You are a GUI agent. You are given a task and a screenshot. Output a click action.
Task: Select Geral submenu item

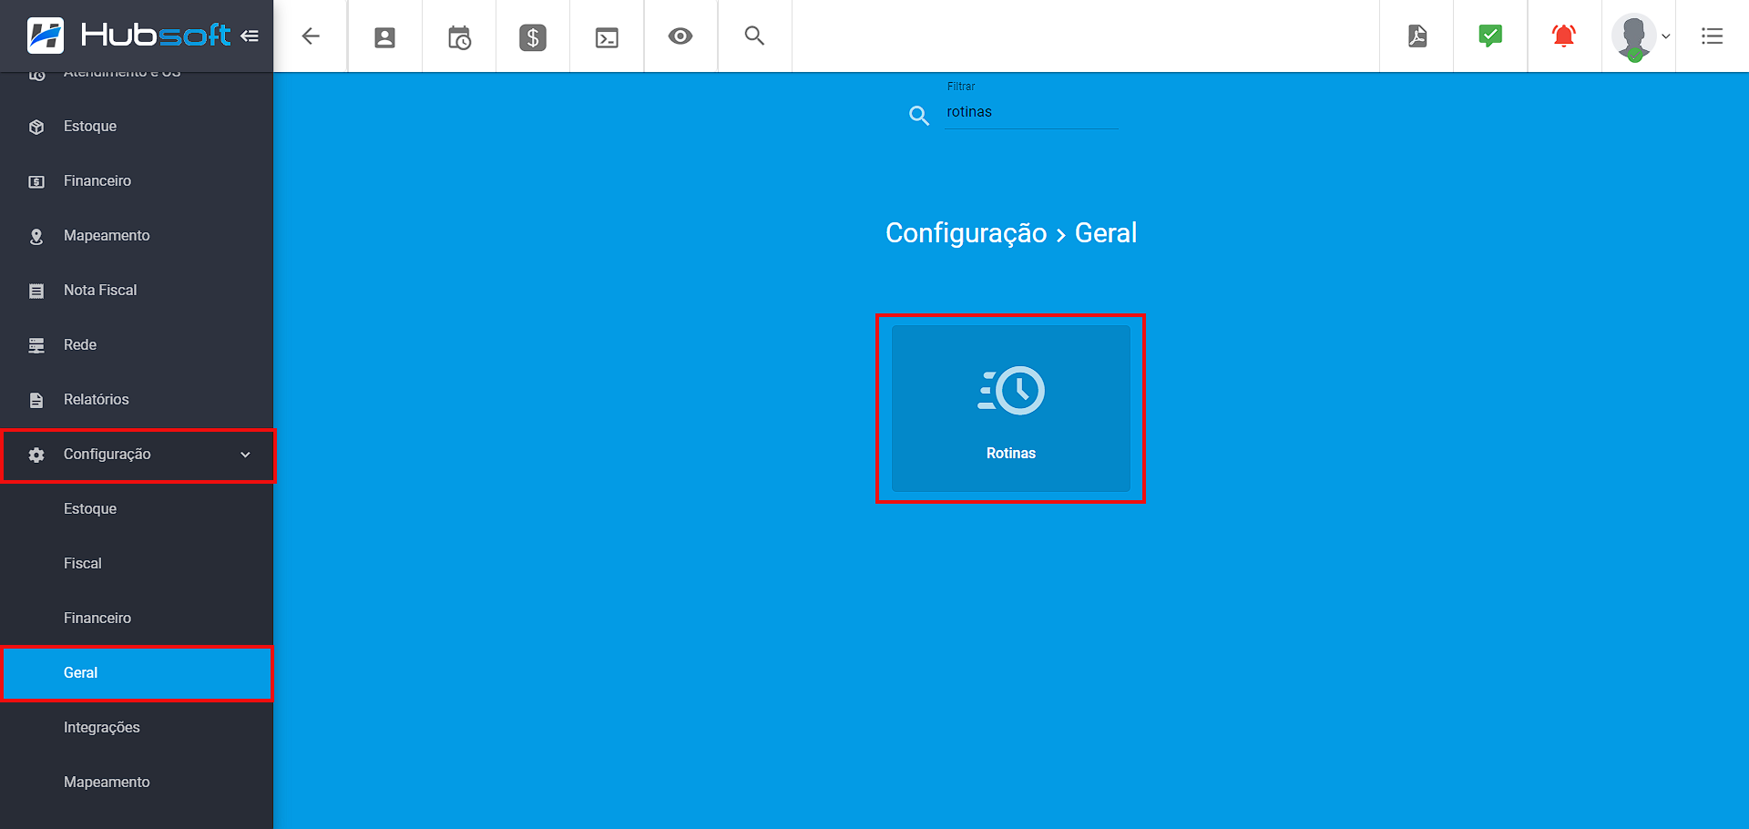pyautogui.click(x=137, y=673)
